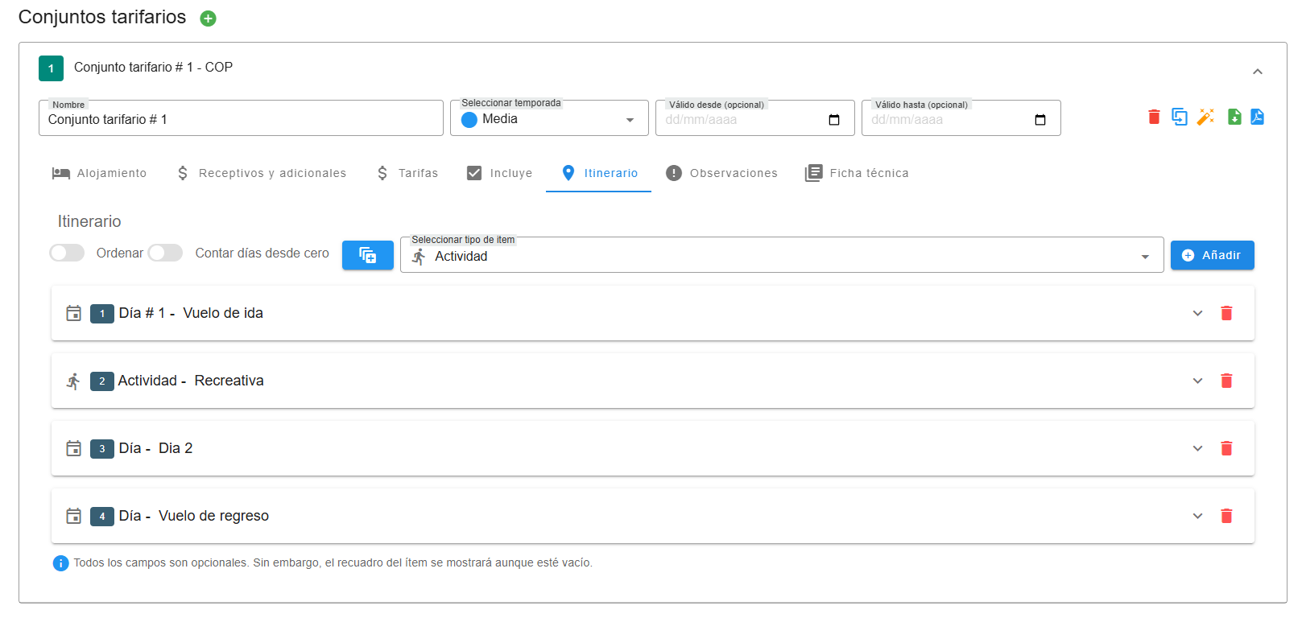Expand the Dia 2 itinerary row
1302x618 pixels.
(x=1197, y=448)
